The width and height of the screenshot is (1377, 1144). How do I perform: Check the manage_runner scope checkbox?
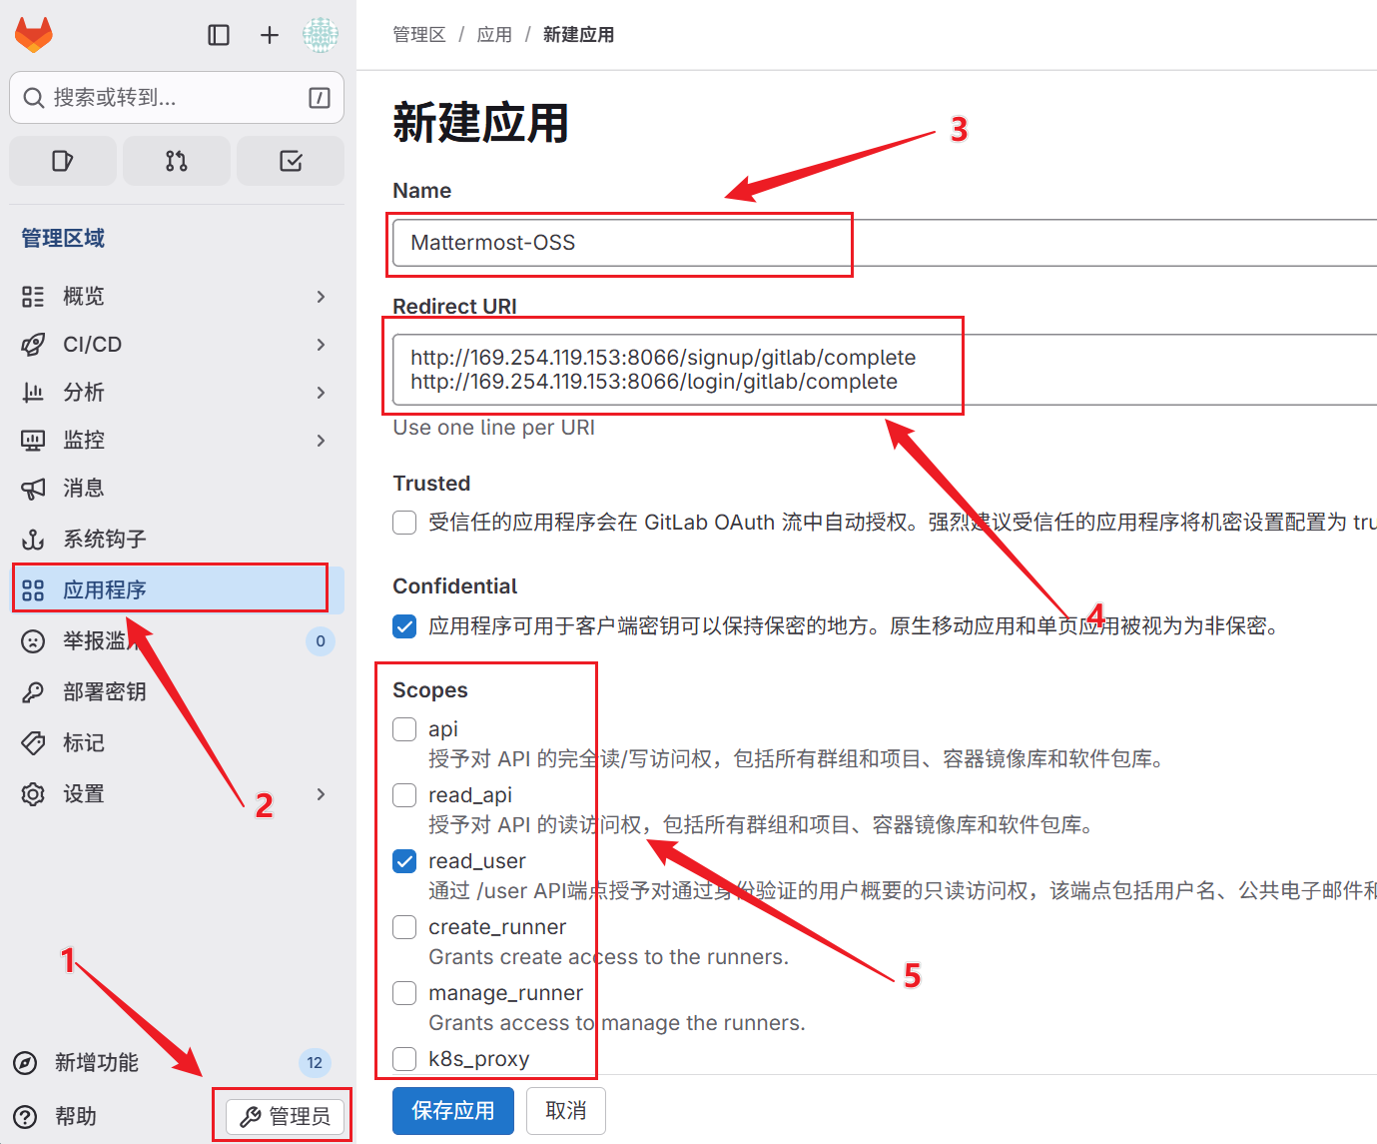(x=404, y=993)
